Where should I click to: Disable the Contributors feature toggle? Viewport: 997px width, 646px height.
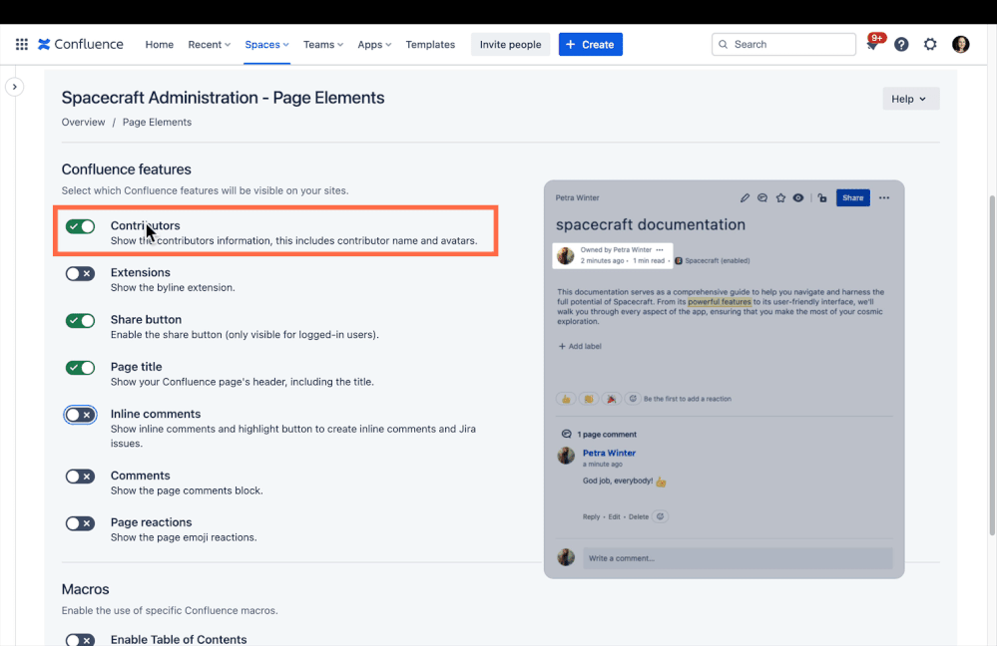(80, 226)
